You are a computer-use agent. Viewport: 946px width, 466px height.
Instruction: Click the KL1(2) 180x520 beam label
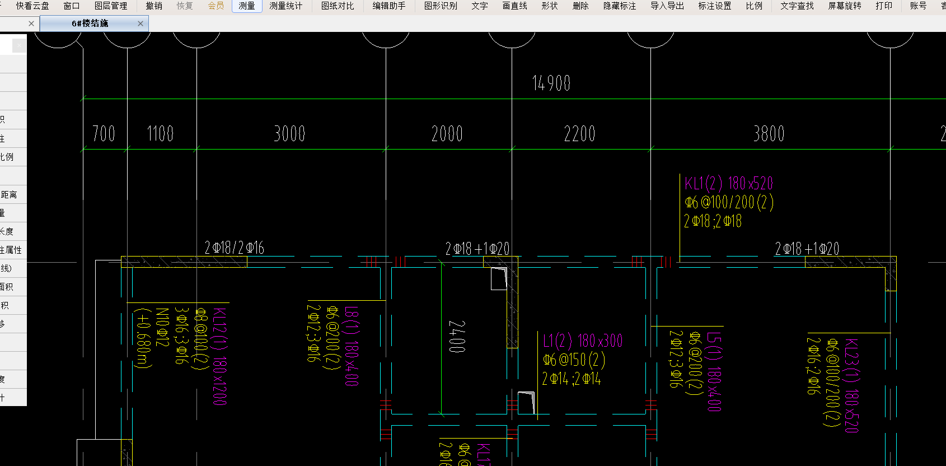[x=729, y=183]
